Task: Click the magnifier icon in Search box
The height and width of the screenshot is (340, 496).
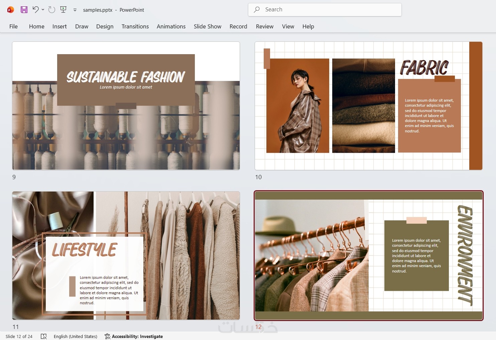Action: [x=257, y=10]
